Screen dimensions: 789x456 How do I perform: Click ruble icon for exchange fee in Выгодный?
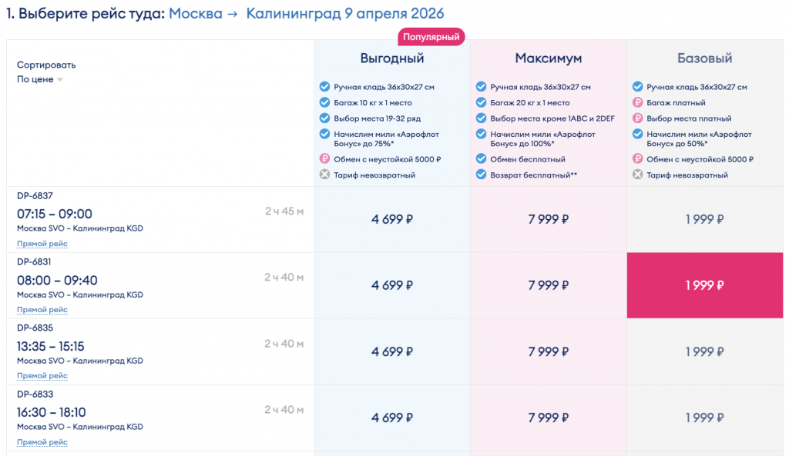click(324, 159)
